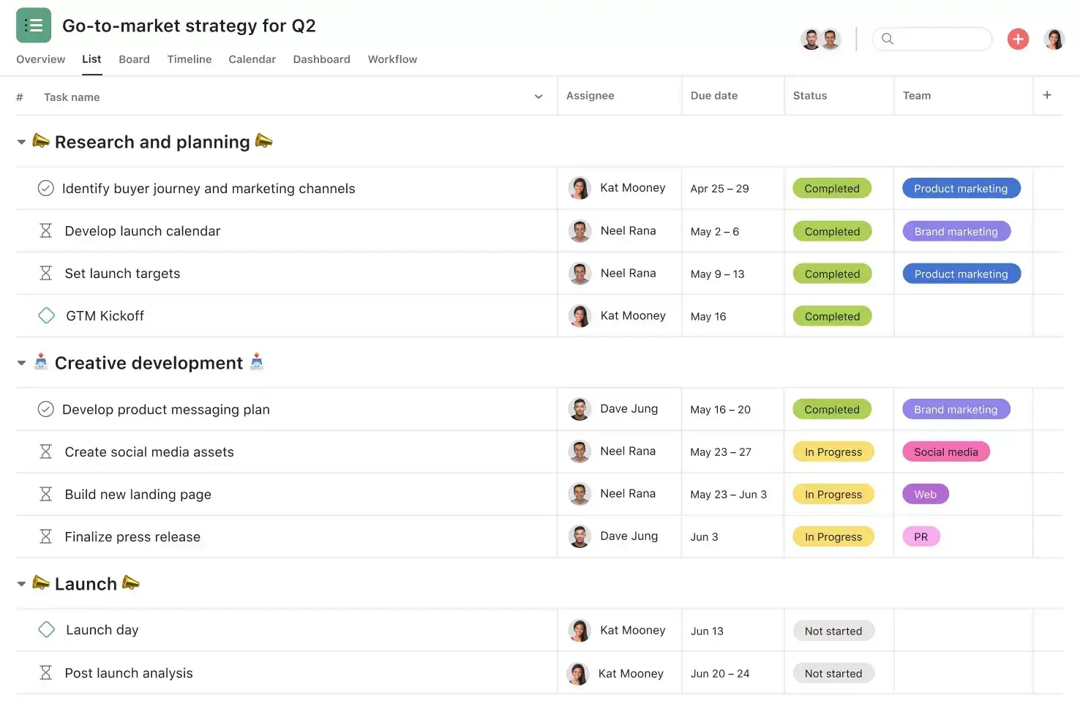Click the hourglass icon on Develop launch calendar
Image resolution: width=1080 pixels, height=720 pixels.
(45, 230)
